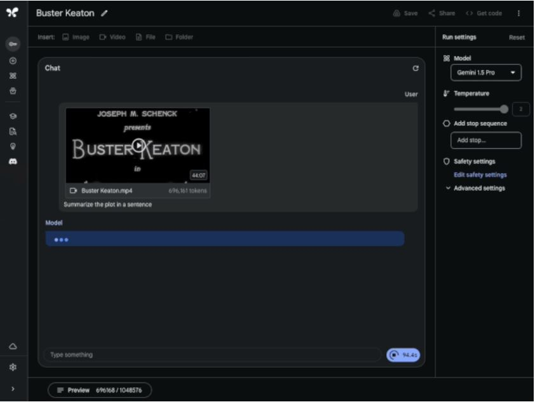Expand the sidebar with the arrow chevron
The width and height of the screenshot is (535, 402).
(x=13, y=389)
